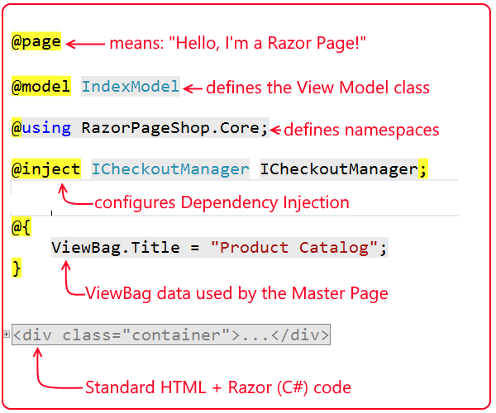This screenshot has width=496, height=413.
Task: Click the "Hello, I'm a Razor Page!" annotation
Action: pyautogui.click(x=237, y=43)
